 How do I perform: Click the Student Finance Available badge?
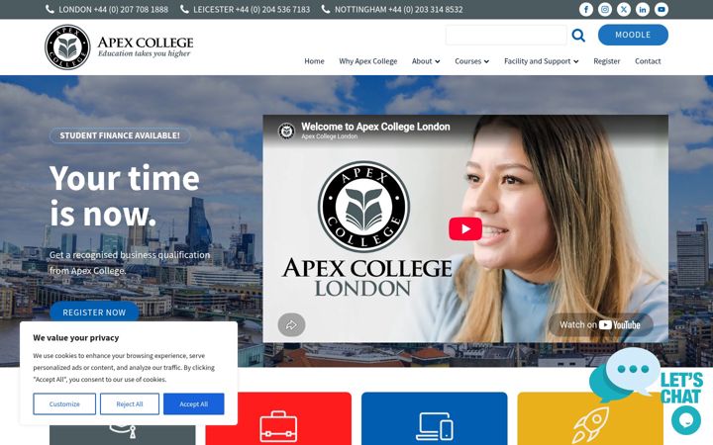120,135
